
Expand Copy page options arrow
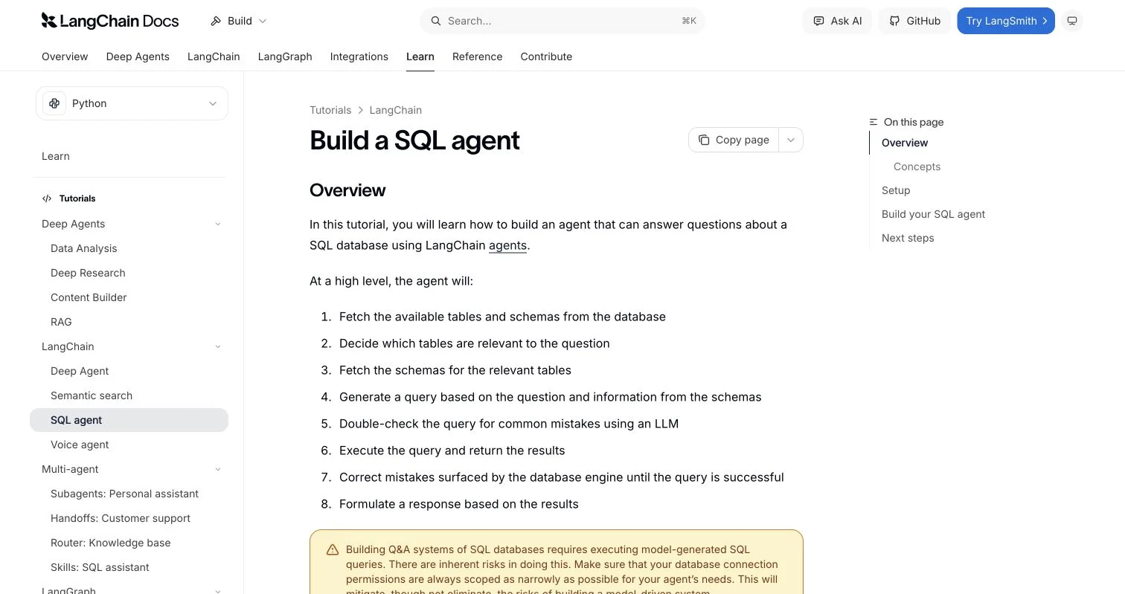click(x=791, y=140)
